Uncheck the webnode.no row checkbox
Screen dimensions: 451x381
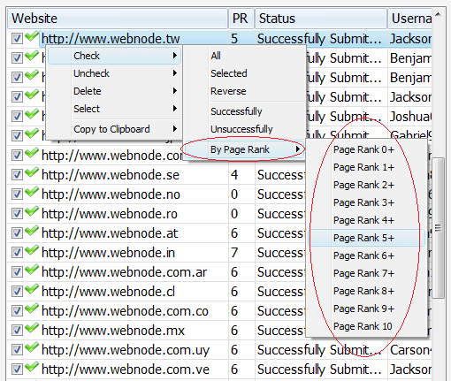pyautogui.click(x=17, y=194)
